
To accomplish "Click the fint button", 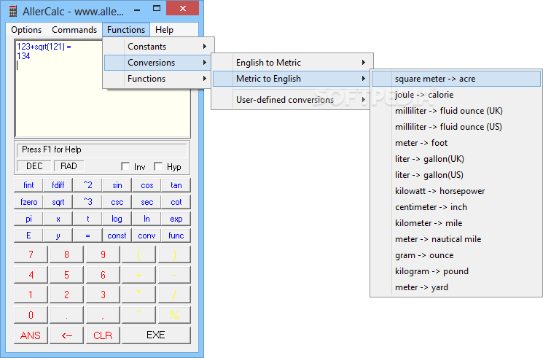I will pos(28,185).
